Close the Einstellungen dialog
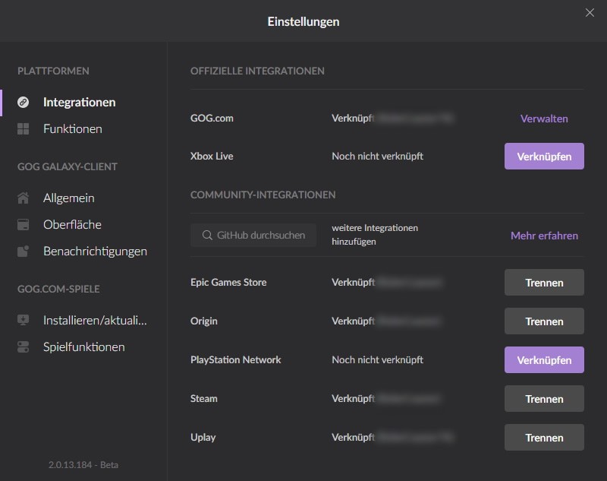 [x=590, y=13]
